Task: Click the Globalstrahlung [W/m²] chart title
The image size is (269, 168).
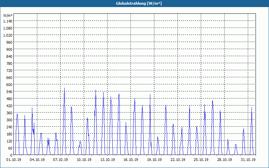Action: [139, 3]
